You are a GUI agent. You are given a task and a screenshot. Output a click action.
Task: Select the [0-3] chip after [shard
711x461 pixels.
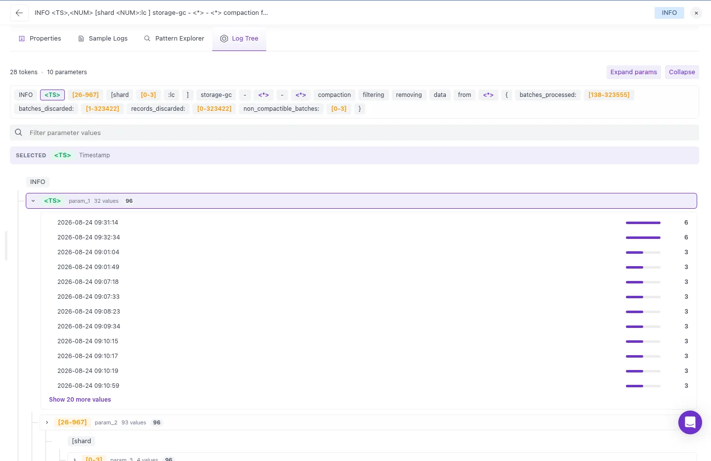click(x=148, y=95)
